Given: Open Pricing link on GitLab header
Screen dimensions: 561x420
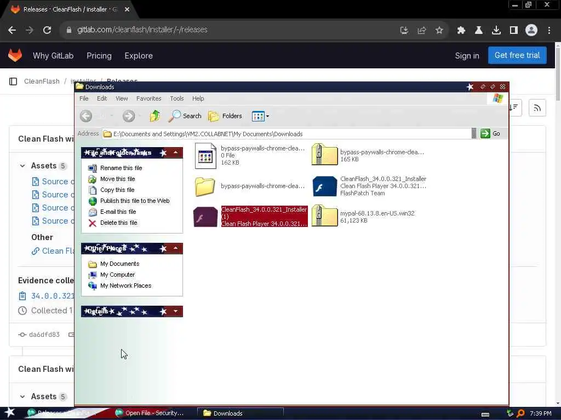Looking at the screenshot, I should click(99, 56).
